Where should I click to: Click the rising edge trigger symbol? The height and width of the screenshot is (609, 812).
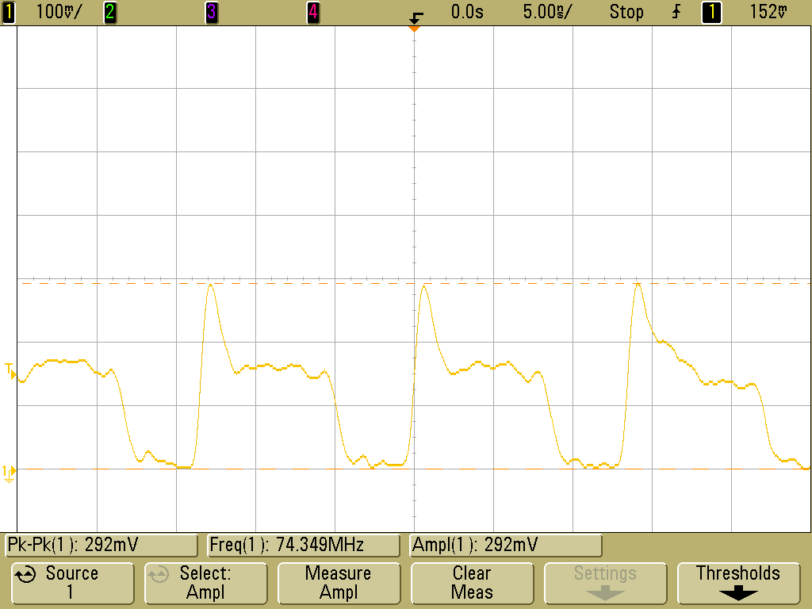(x=676, y=12)
